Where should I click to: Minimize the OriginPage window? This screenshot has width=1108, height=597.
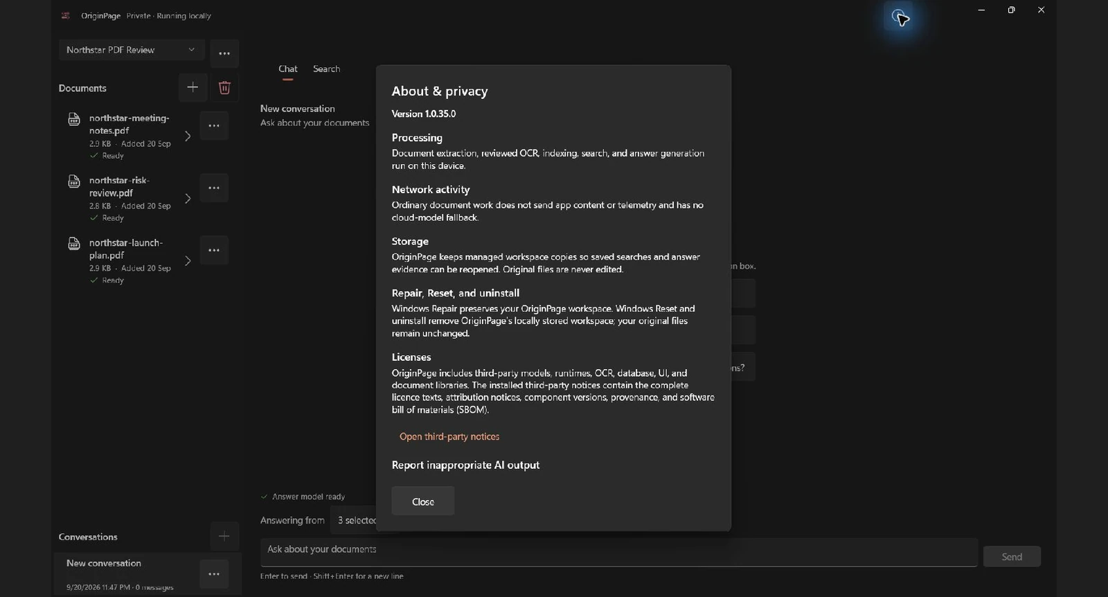(x=981, y=10)
